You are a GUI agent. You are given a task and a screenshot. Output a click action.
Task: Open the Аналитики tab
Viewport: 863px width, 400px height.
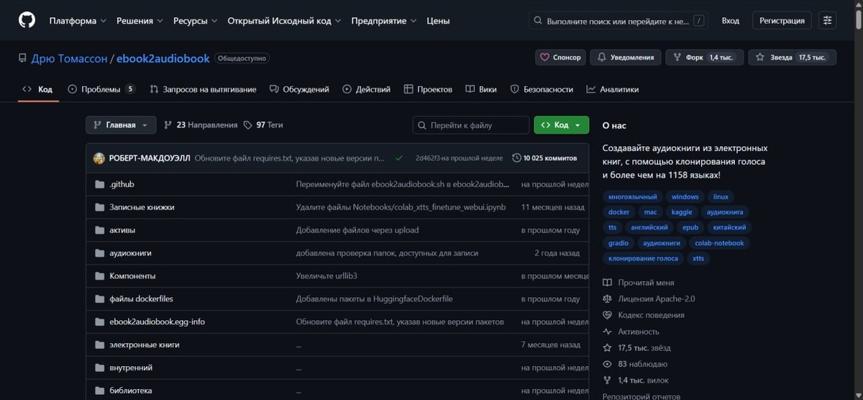pyautogui.click(x=613, y=89)
